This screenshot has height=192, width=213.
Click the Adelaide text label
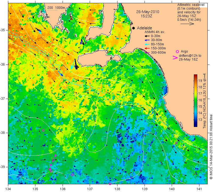tap(144, 28)
